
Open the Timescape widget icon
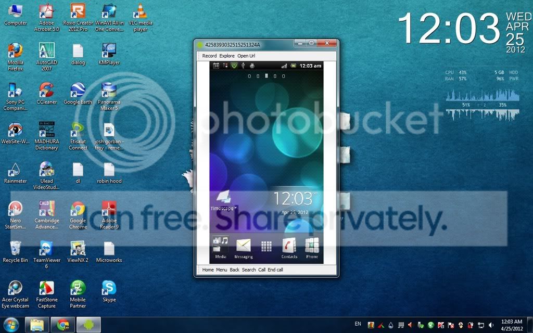click(x=223, y=200)
